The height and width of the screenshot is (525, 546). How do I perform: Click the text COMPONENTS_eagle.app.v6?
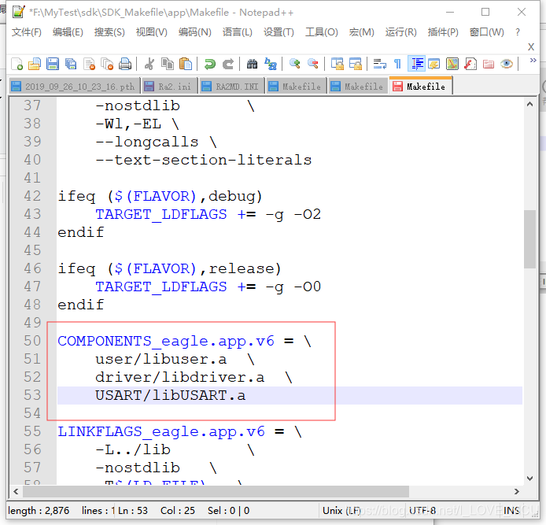point(166,341)
